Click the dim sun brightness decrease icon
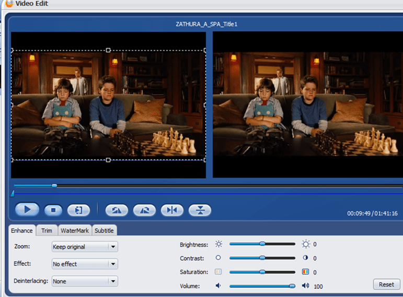 coord(218,244)
